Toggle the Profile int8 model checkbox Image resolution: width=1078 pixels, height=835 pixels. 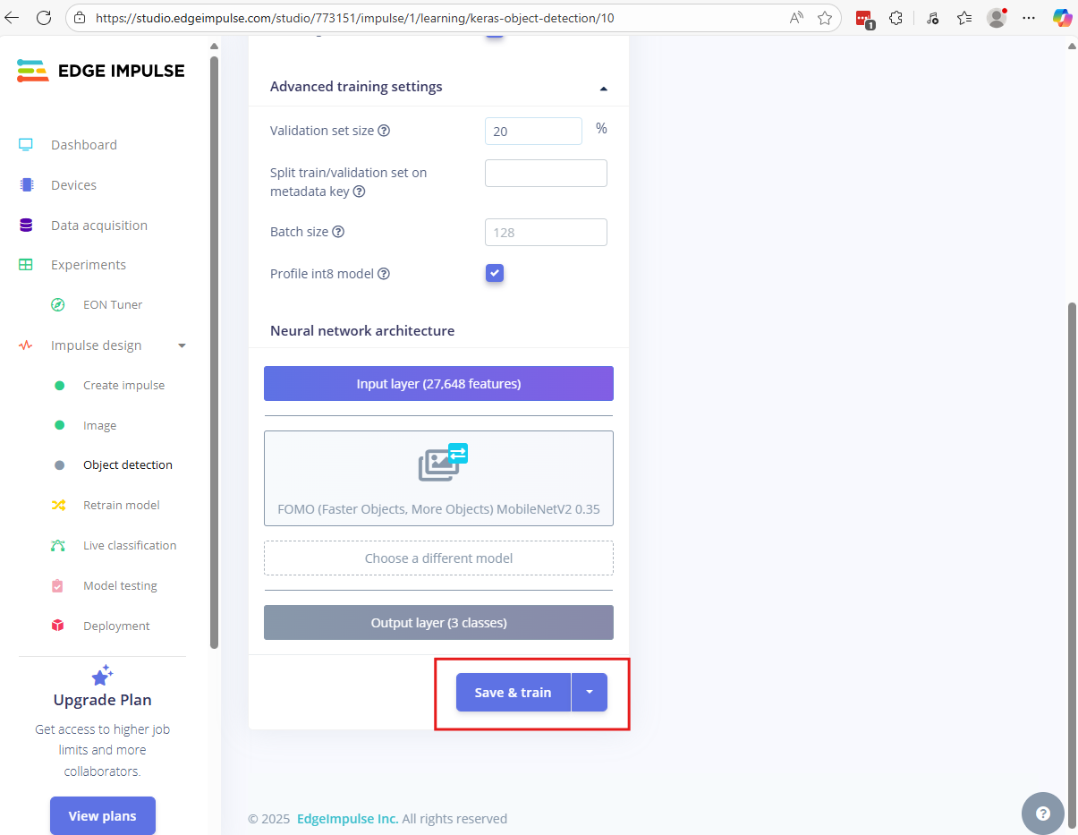495,273
